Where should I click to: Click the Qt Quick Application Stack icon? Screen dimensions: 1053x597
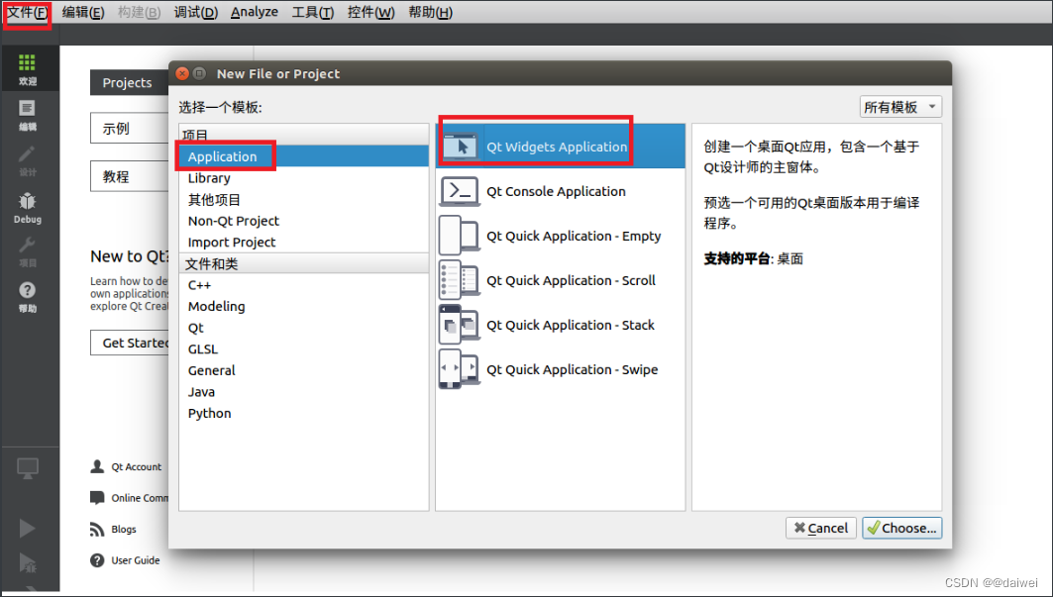tap(460, 325)
